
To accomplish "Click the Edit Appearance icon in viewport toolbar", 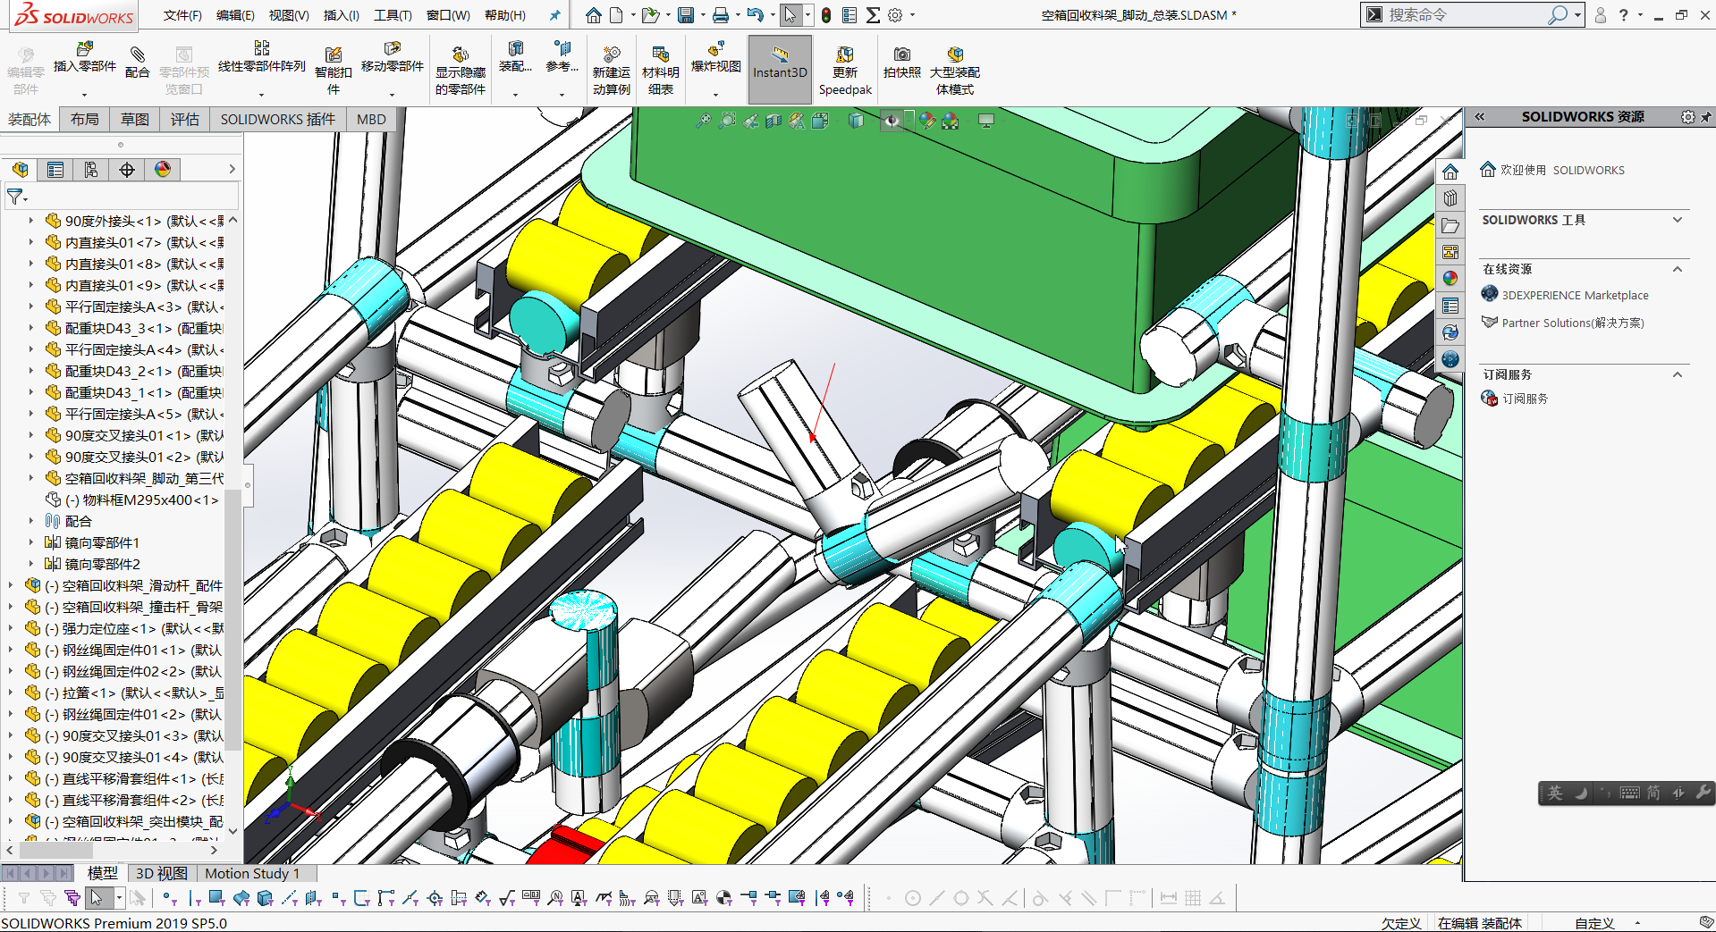I will (927, 120).
